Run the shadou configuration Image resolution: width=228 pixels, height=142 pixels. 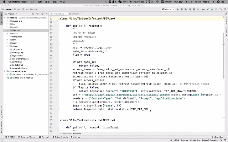pos(177,9)
